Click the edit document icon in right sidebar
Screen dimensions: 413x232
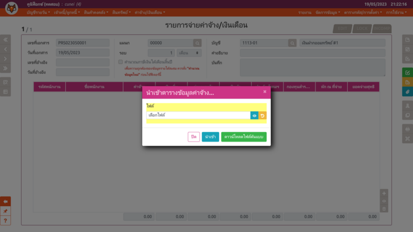(x=407, y=49)
